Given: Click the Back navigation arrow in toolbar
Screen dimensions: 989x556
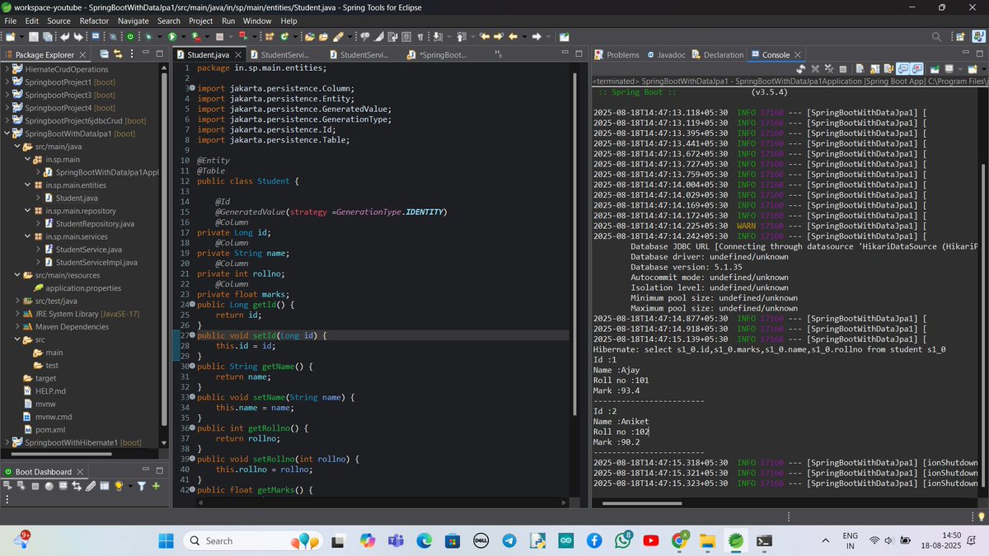Looking at the screenshot, I should click(513, 36).
